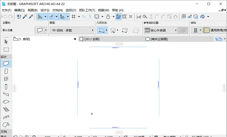Open the 帮助 (H) menu
The width and height of the screenshot is (227, 137).
[118, 10]
